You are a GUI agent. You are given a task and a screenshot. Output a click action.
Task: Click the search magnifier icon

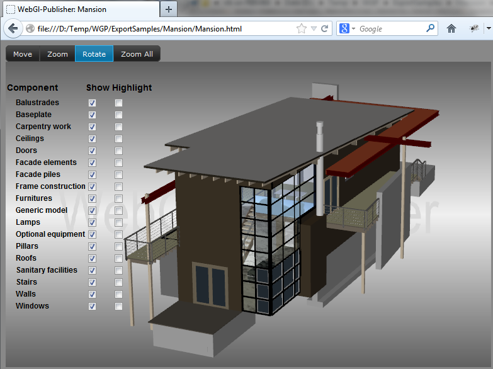pos(431,28)
